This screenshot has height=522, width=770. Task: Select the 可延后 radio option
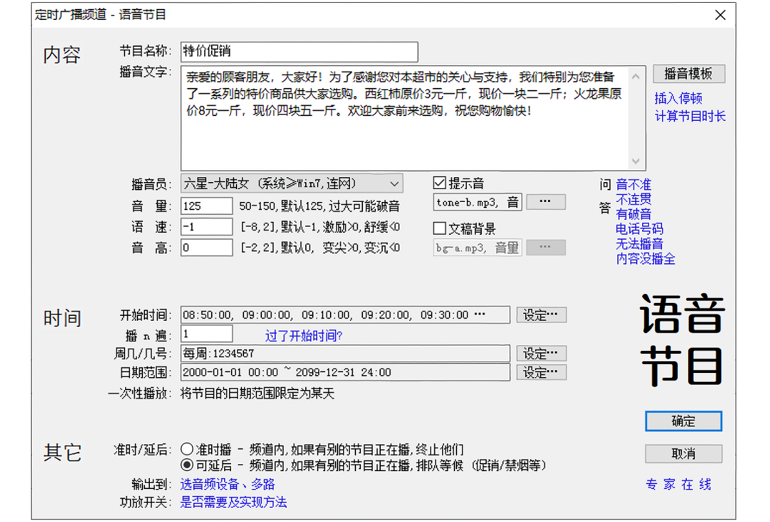click(x=187, y=466)
